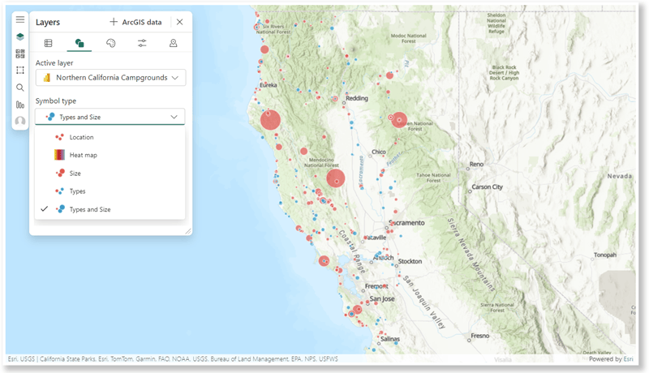Image resolution: width=649 pixels, height=373 pixels.
Task: Click the large campground circle near Mendocino forest
Action: click(336, 178)
